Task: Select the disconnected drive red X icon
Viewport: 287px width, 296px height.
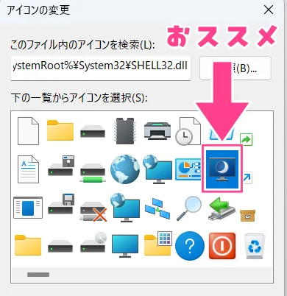Action: pos(93,211)
